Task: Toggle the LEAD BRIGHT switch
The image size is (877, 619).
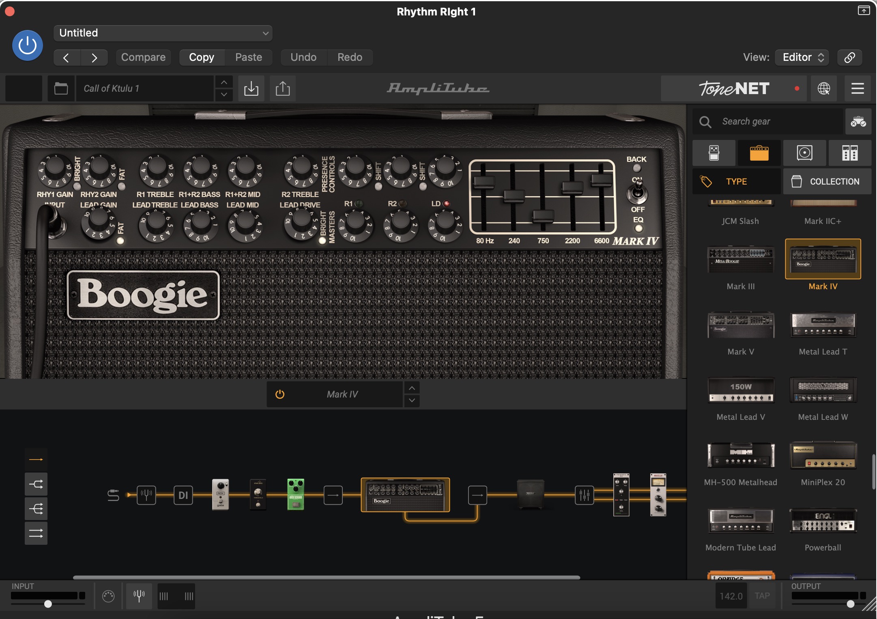Action: click(322, 241)
